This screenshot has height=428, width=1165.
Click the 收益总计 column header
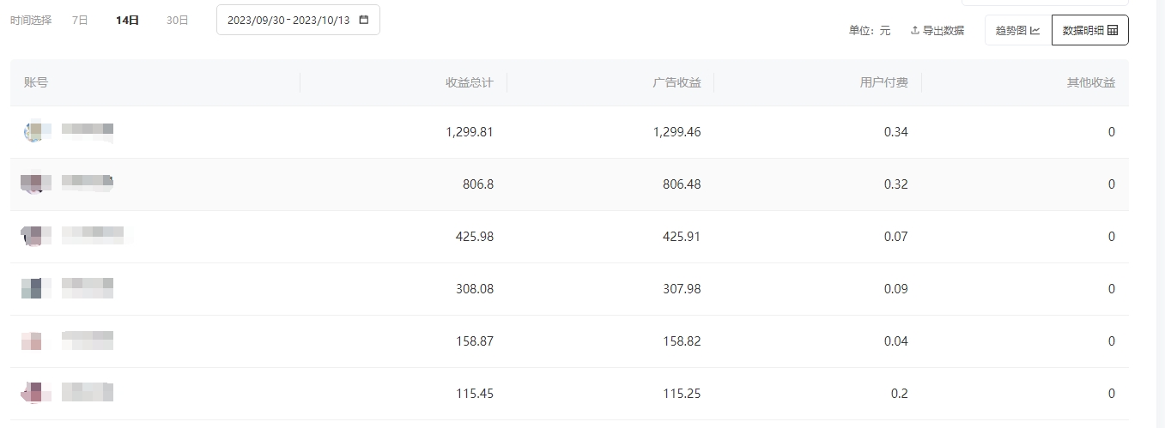469,82
